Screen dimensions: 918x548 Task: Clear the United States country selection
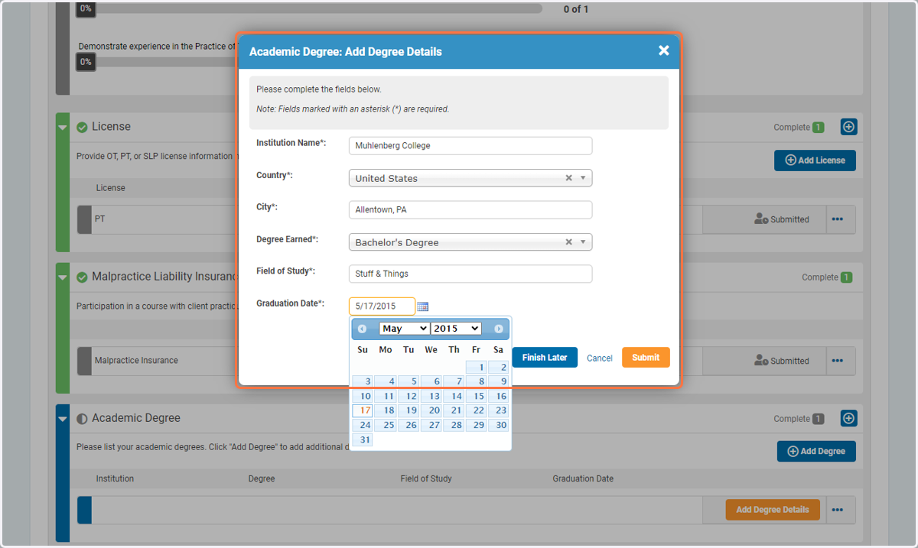568,178
